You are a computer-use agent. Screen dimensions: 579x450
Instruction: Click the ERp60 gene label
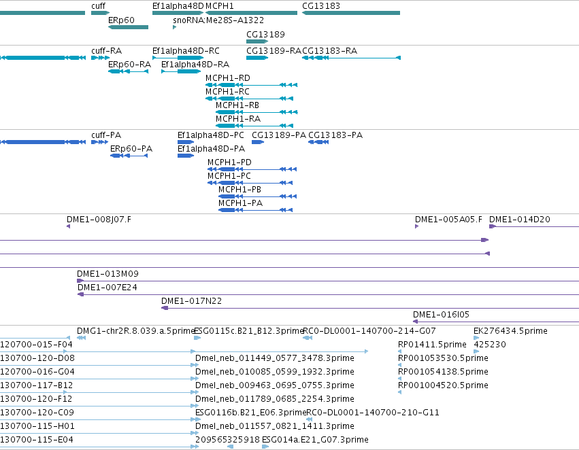(121, 20)
